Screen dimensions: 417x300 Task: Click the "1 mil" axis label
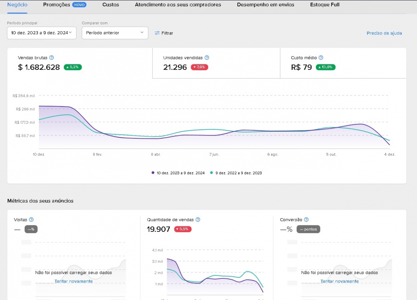click(158, 284)
